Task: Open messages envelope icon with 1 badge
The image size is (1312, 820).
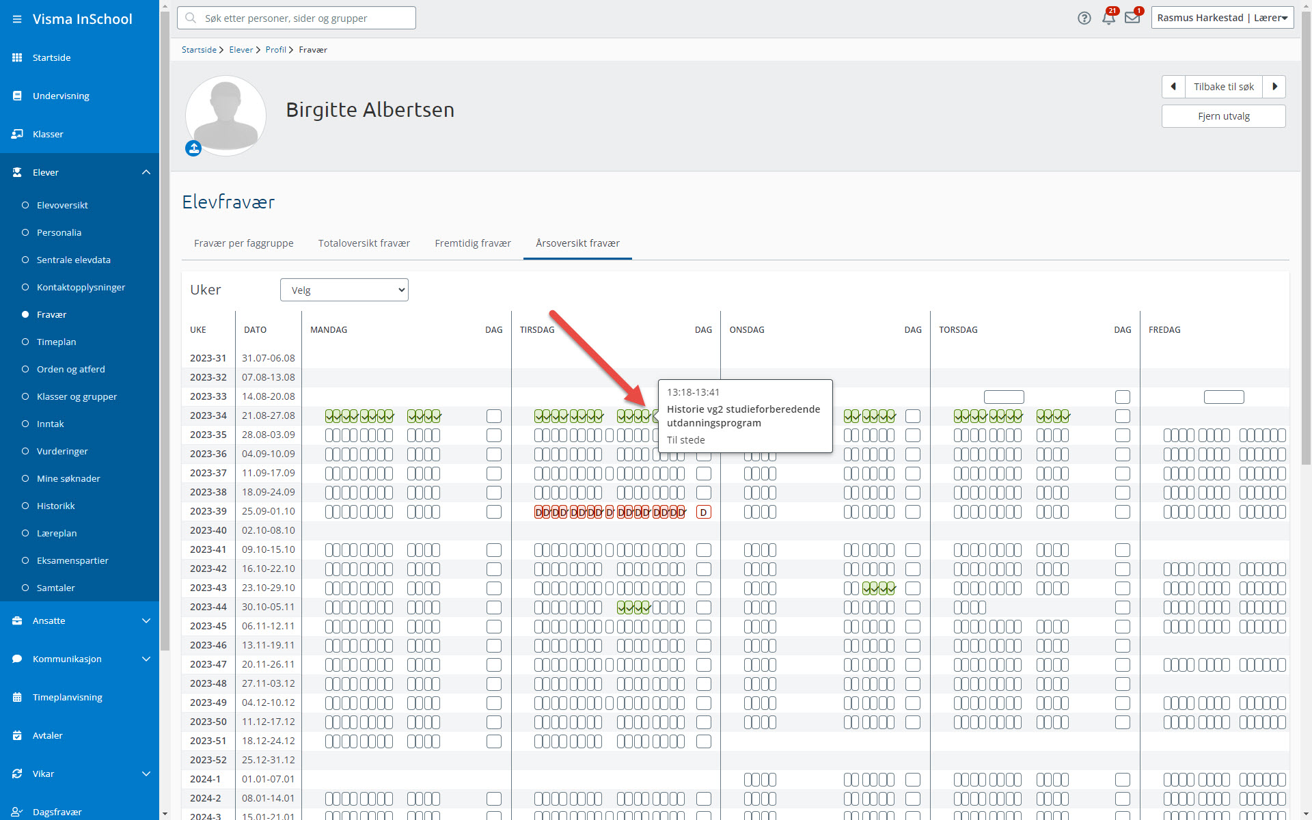Action: [x=1132, y=18]
